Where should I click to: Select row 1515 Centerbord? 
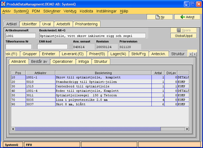coord(100,86)
